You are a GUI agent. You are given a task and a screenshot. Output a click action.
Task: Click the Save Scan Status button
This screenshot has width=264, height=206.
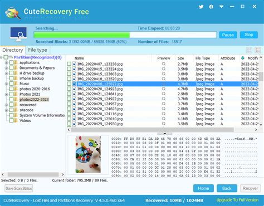(19, 188)
